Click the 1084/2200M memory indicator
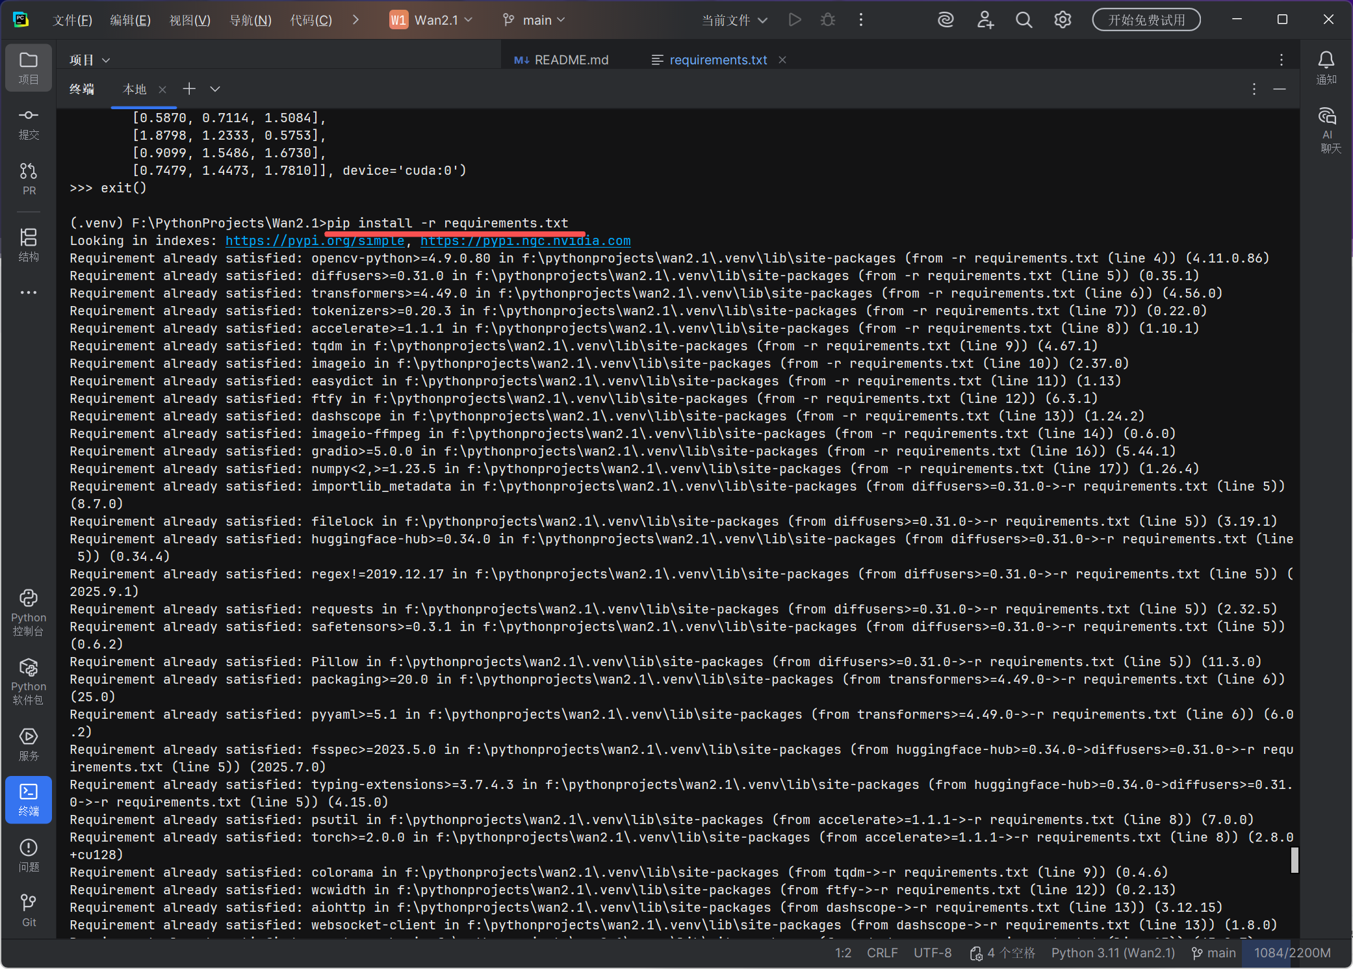Viewport: 1353px width, 969px height. point(1292,953)
